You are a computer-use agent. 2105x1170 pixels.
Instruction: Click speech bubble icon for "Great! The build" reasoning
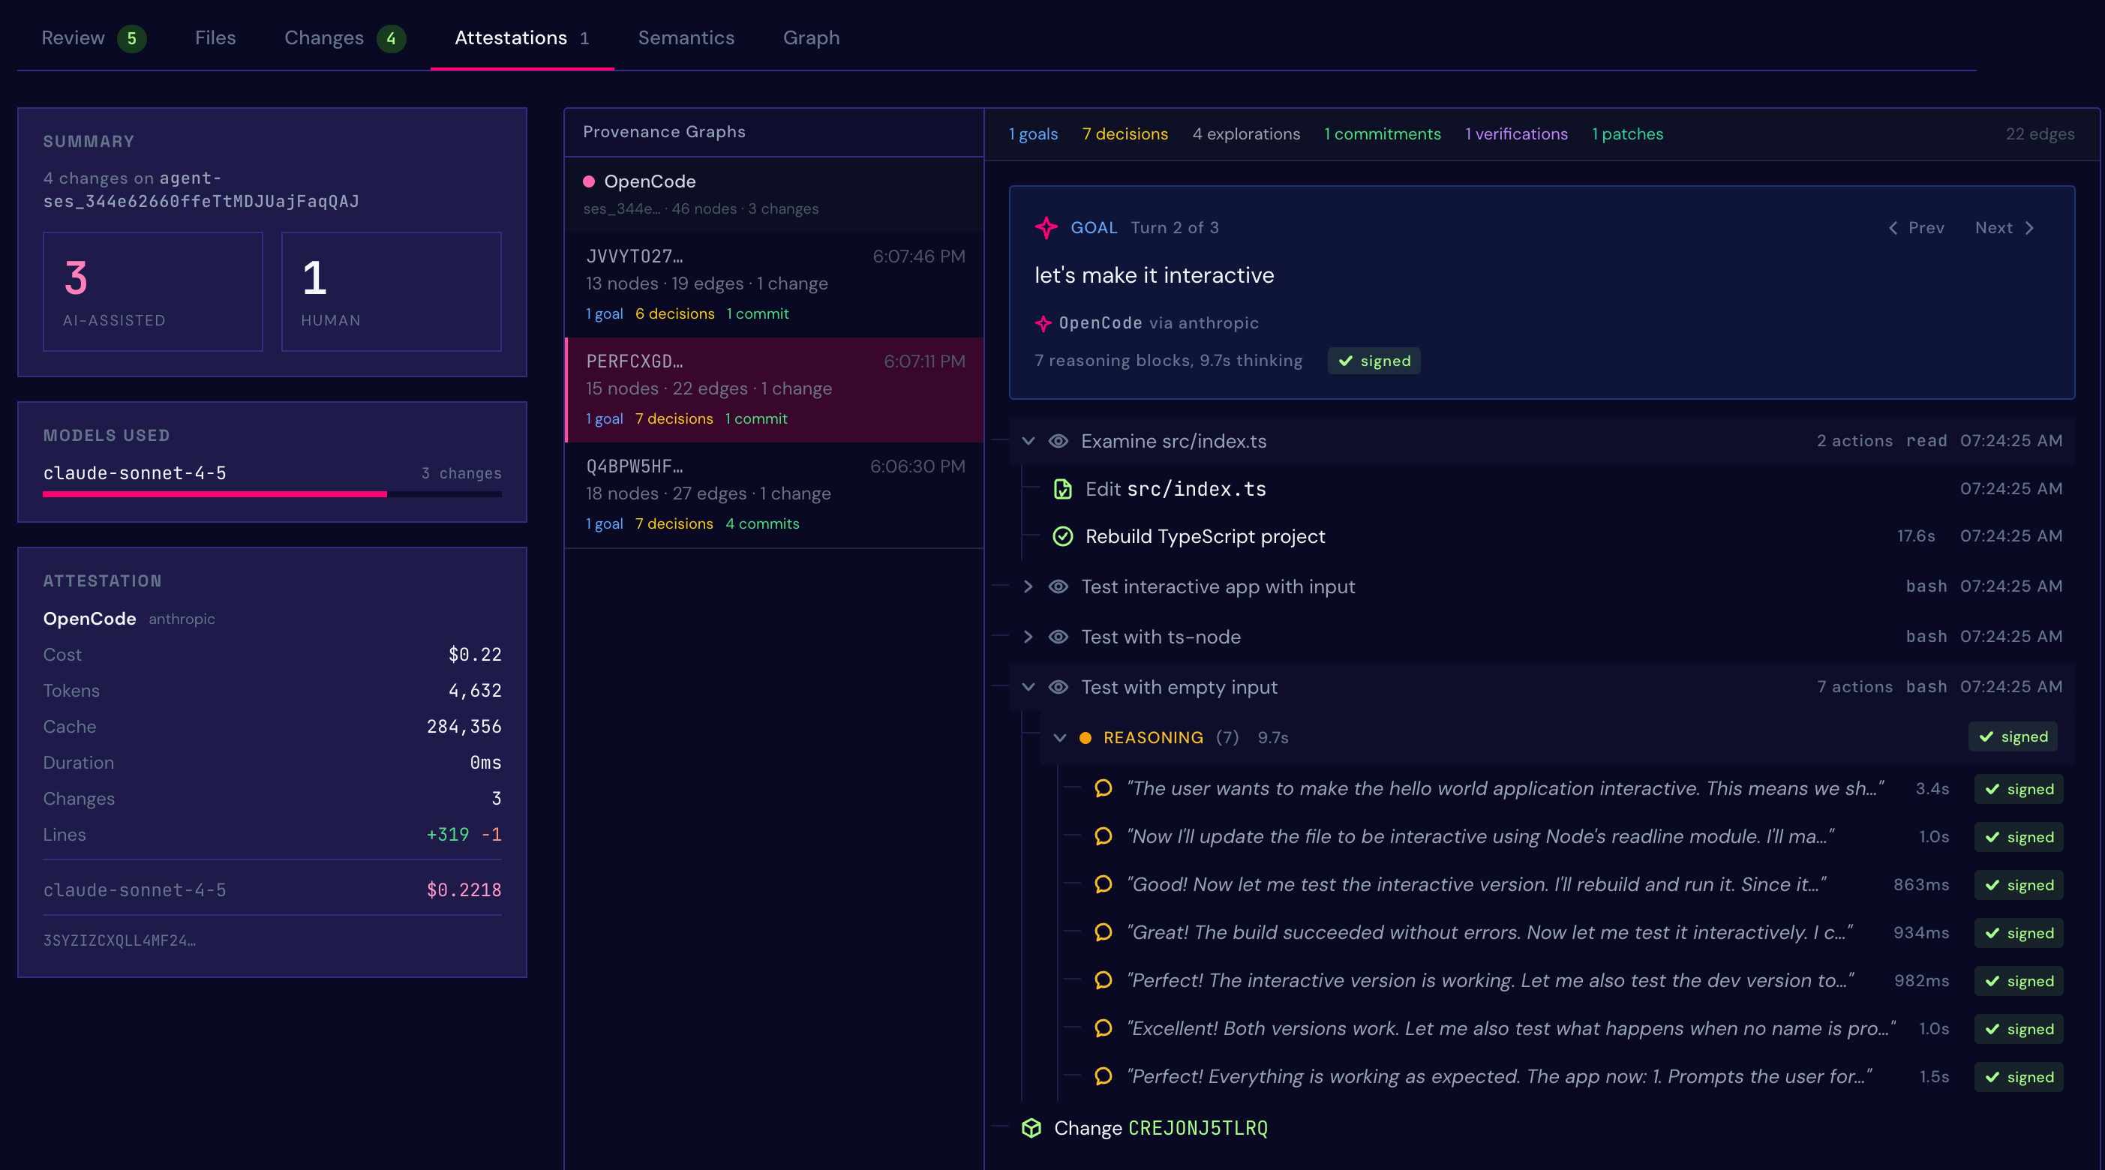coord(1104,932)
